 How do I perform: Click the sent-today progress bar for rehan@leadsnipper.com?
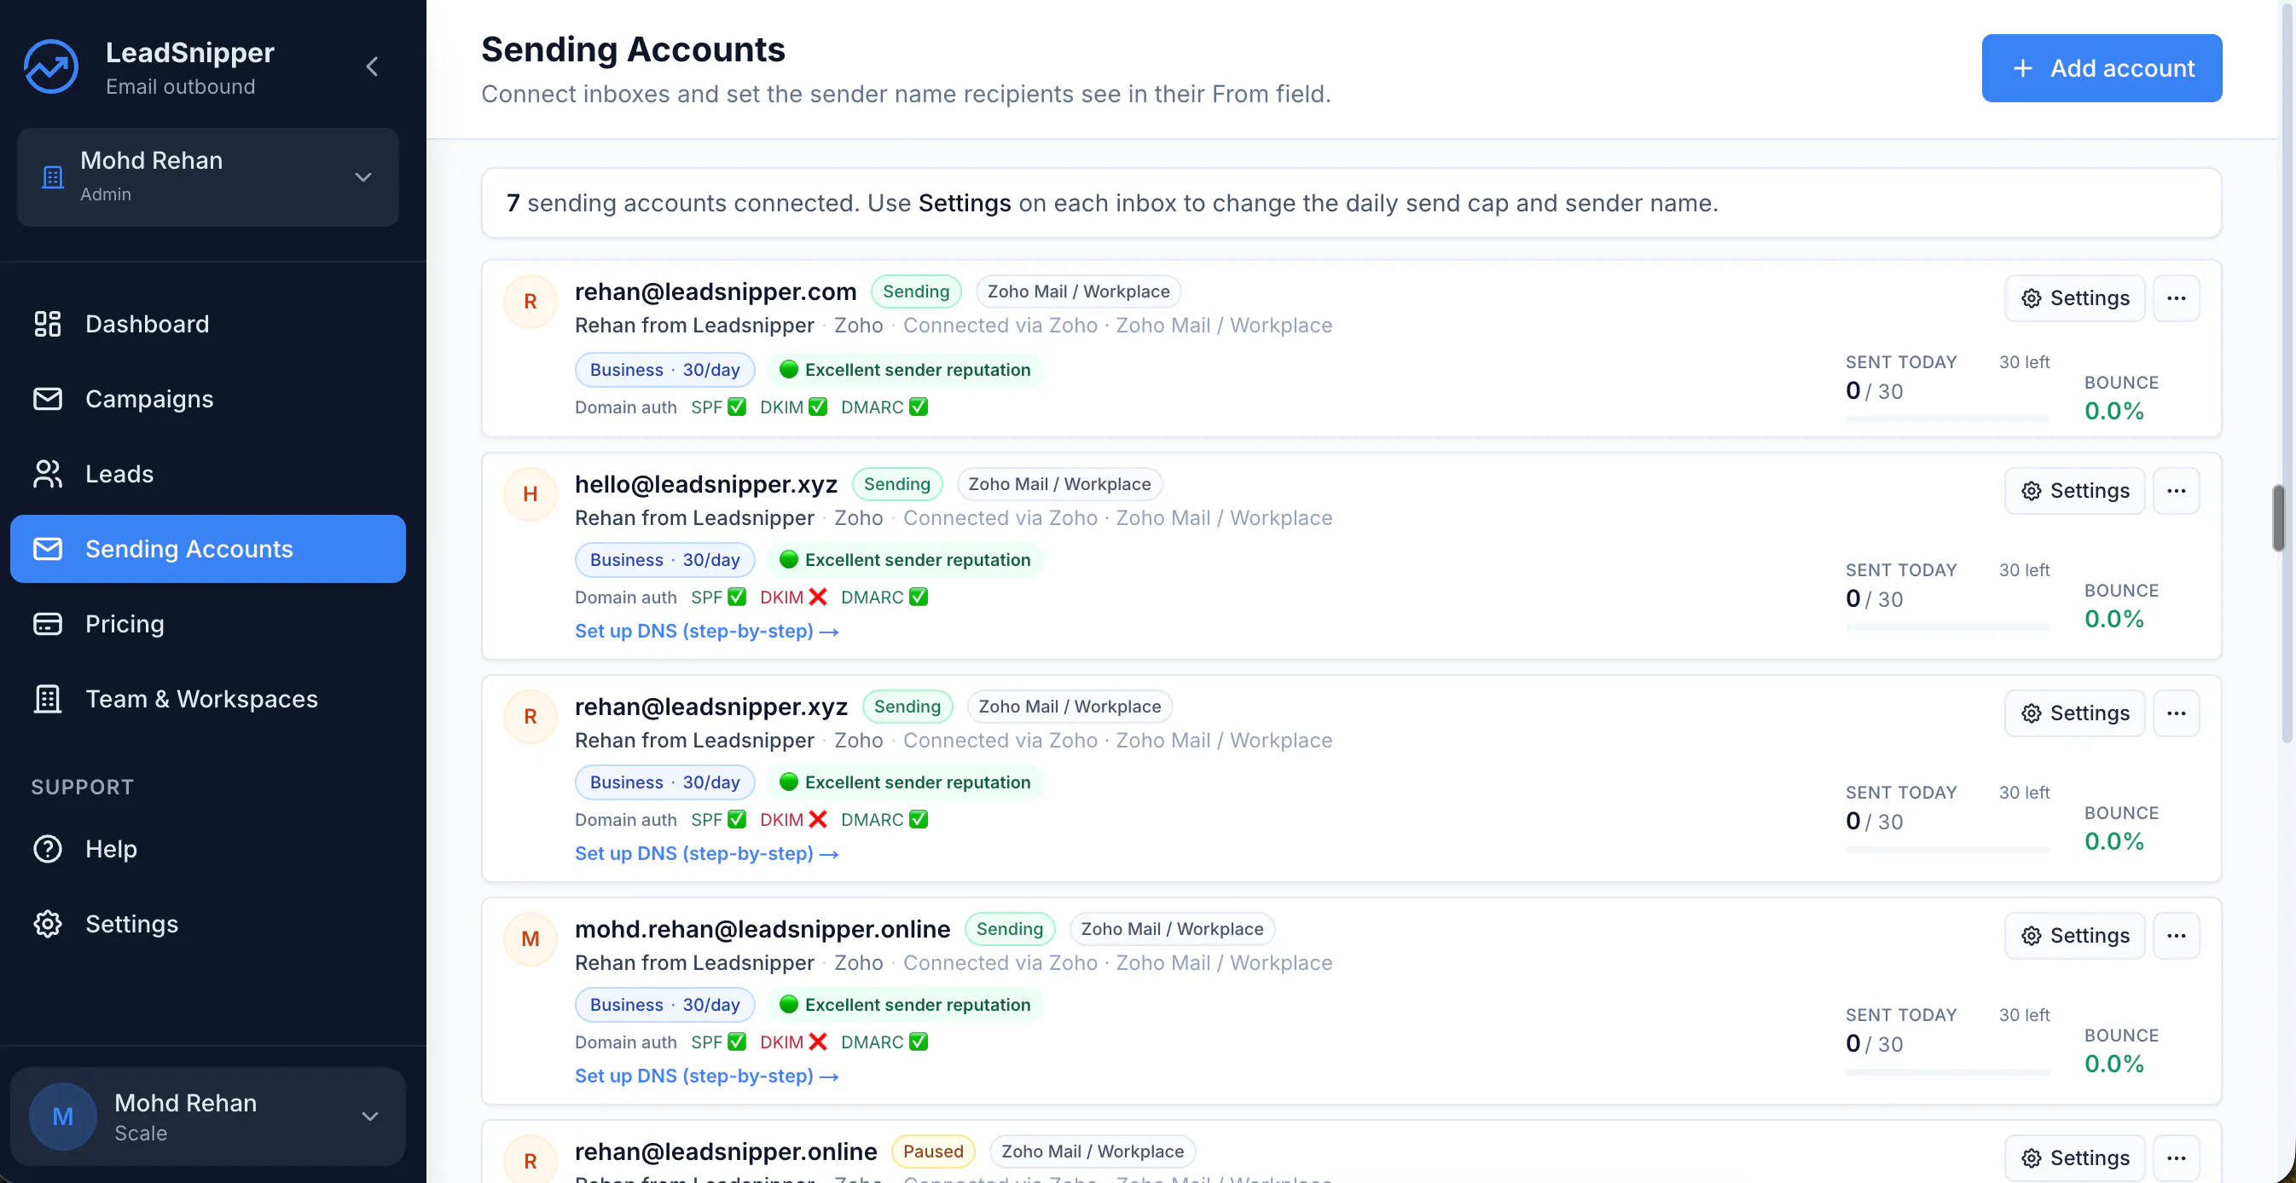(x=1947, y=418)
